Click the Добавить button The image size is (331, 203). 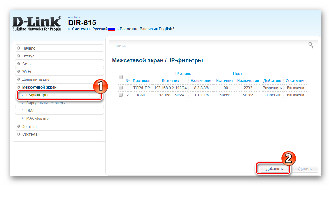tap(274, 169)
